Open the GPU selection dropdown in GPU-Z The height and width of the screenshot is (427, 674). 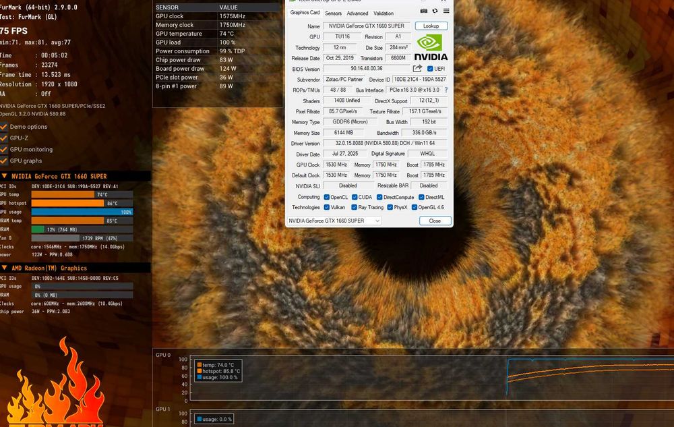click(x=334, y=221)
